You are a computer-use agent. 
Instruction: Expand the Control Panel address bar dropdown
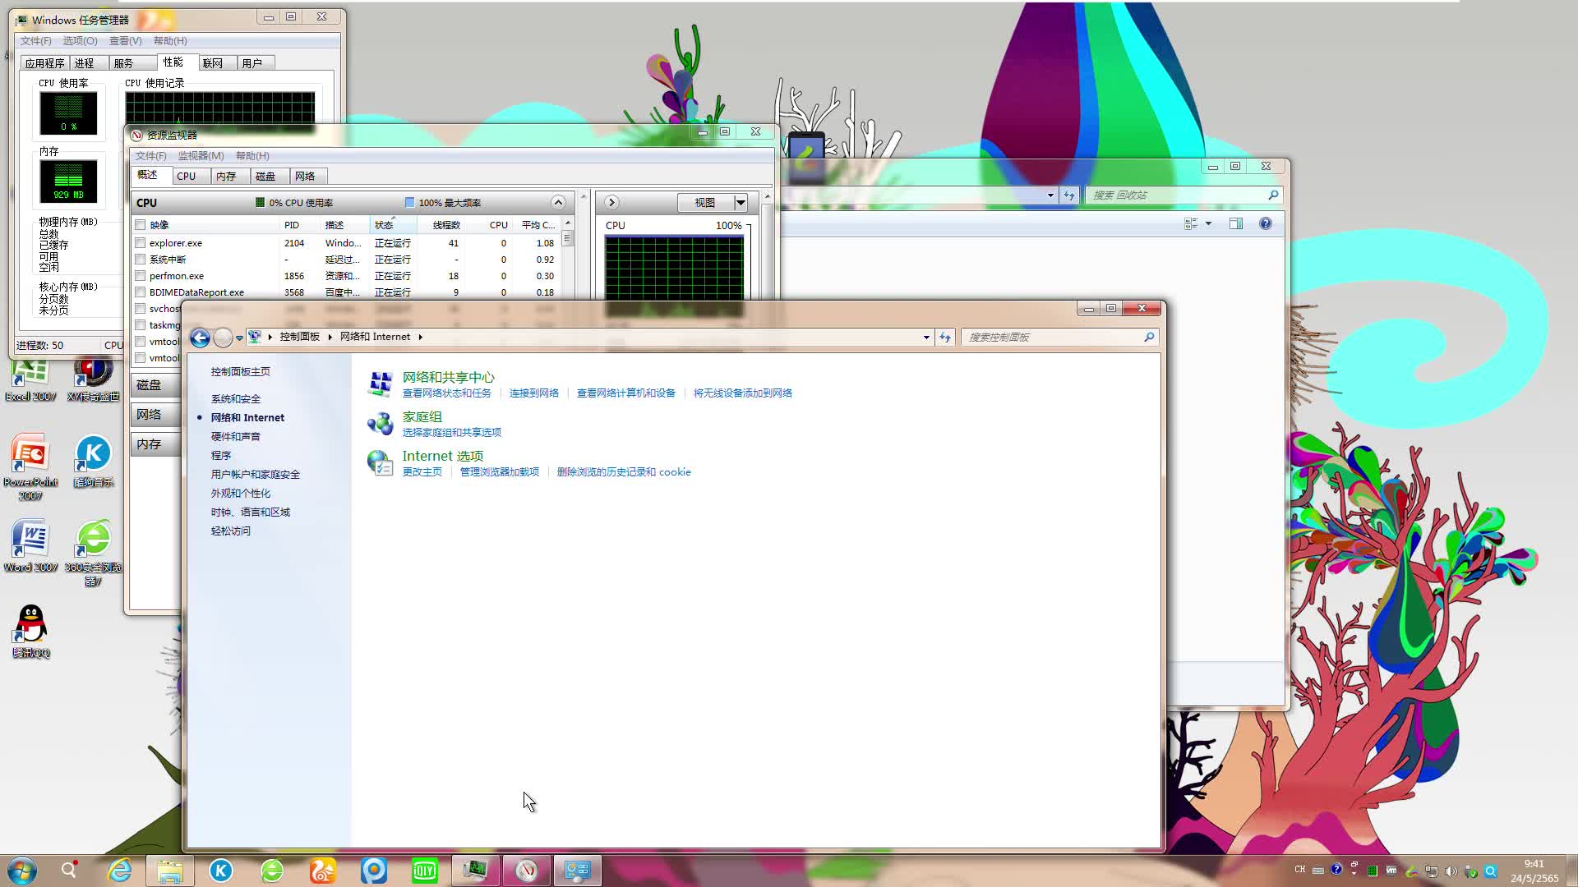click(926, 337)
